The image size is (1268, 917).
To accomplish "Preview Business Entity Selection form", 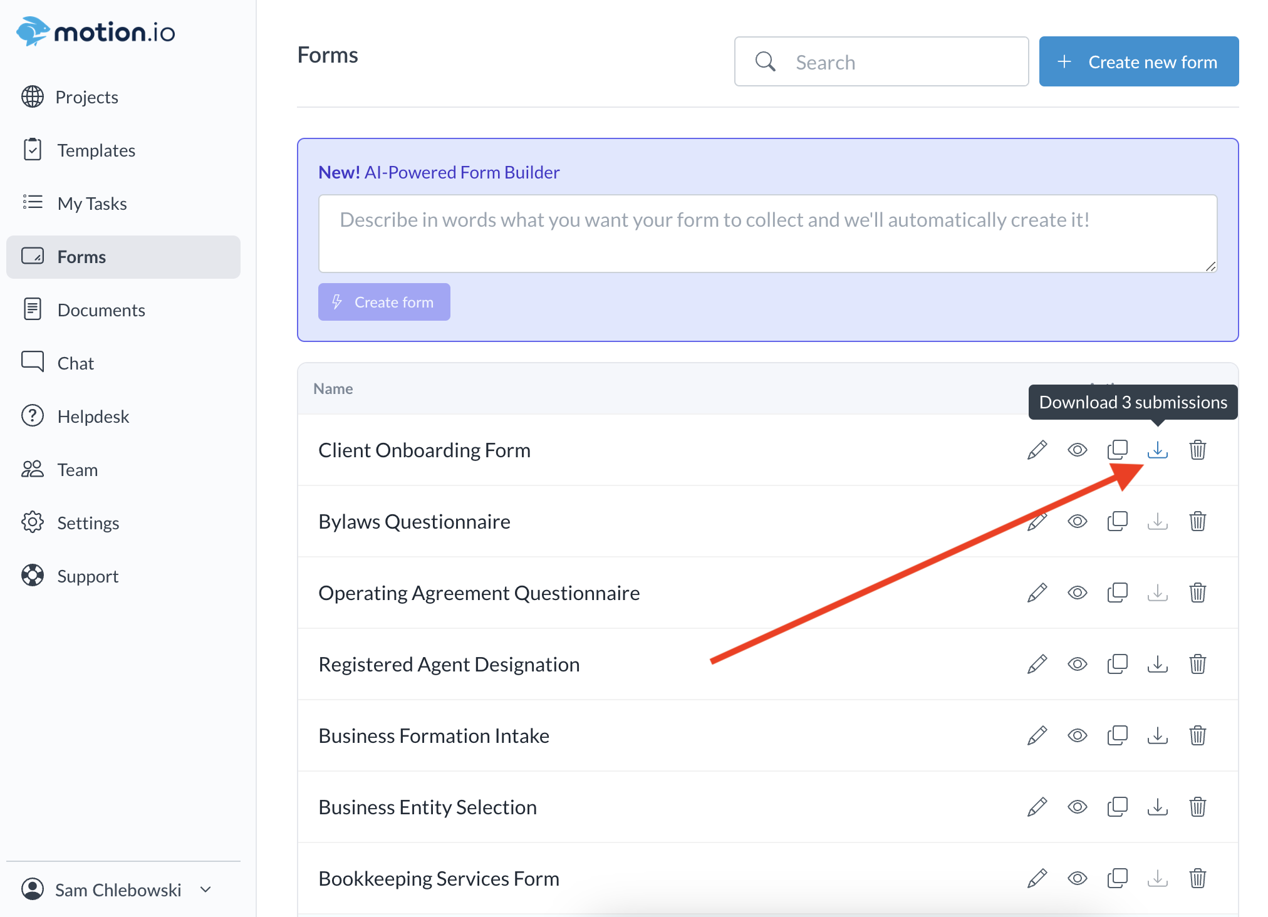I will click(1077, 807).
